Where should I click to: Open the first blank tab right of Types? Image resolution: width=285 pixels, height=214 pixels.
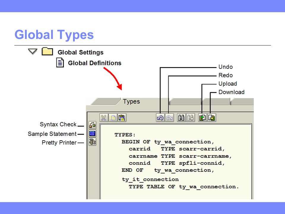tap(185, 102)
